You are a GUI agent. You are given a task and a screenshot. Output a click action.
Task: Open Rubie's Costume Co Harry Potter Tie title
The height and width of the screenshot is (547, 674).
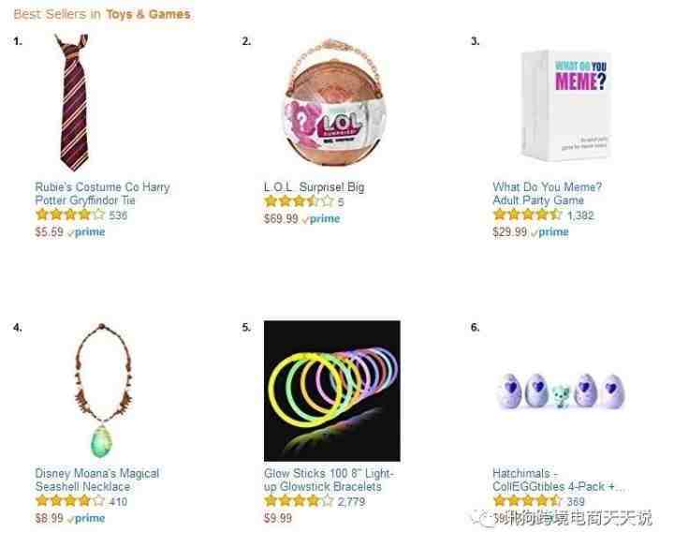[103, 194]
